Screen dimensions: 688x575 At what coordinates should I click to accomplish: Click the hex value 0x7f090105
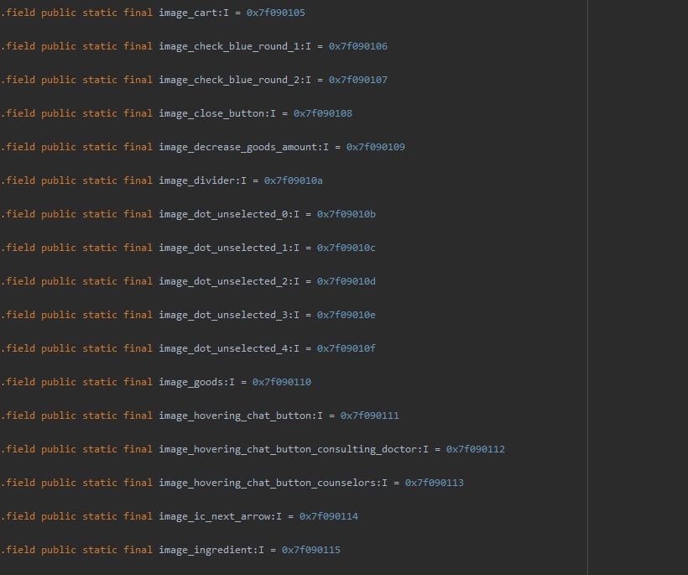pyautogui.click(x=275, y=13)
